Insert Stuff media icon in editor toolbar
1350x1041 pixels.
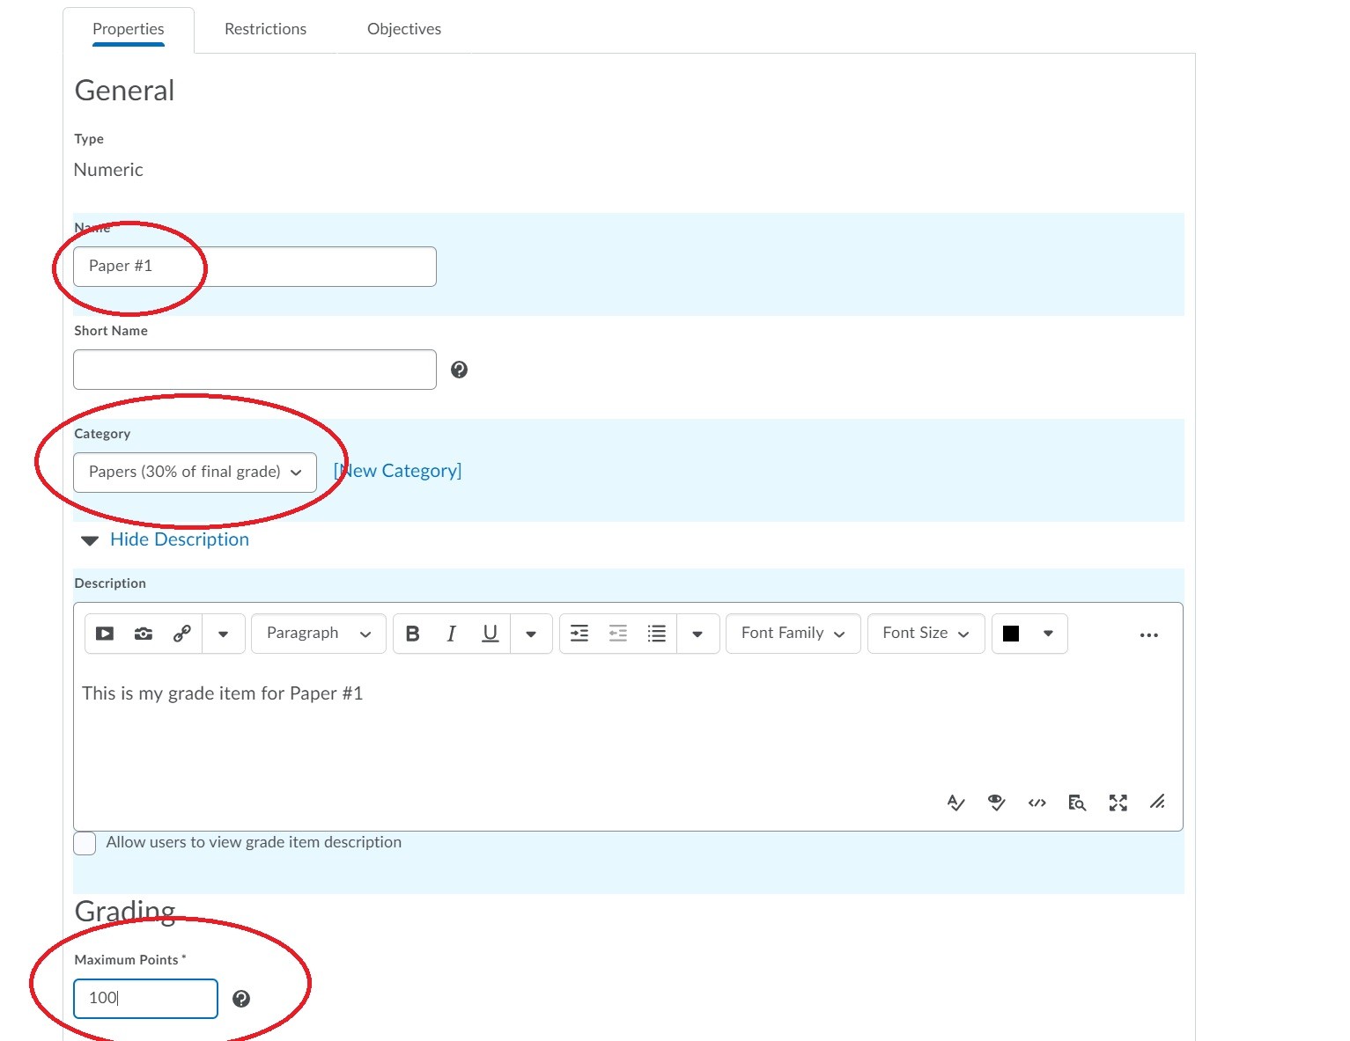tap(105, 634)
